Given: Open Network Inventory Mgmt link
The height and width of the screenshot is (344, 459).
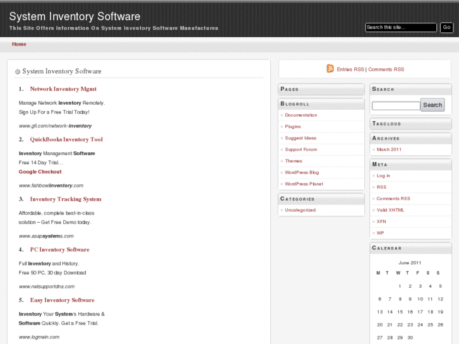Looking at the screenshot, I should tap(63, 89).
